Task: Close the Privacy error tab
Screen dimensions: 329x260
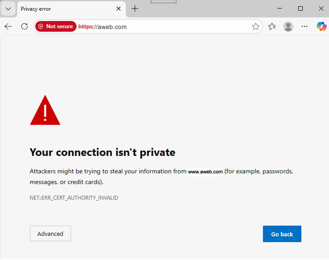Action: 118,8
